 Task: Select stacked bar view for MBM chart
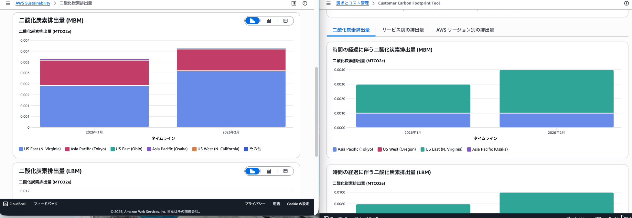(x=252, y=21)
